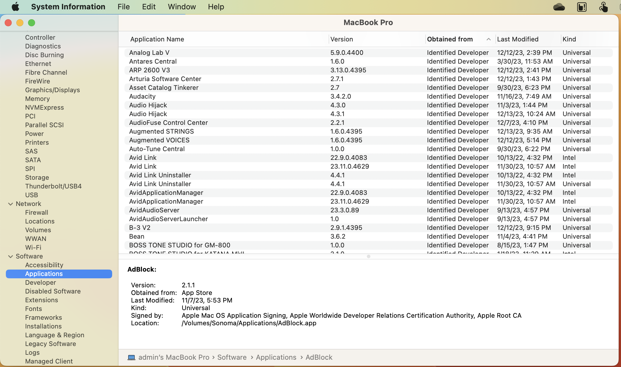Toggle sorting by the Version column

[342, 39]
